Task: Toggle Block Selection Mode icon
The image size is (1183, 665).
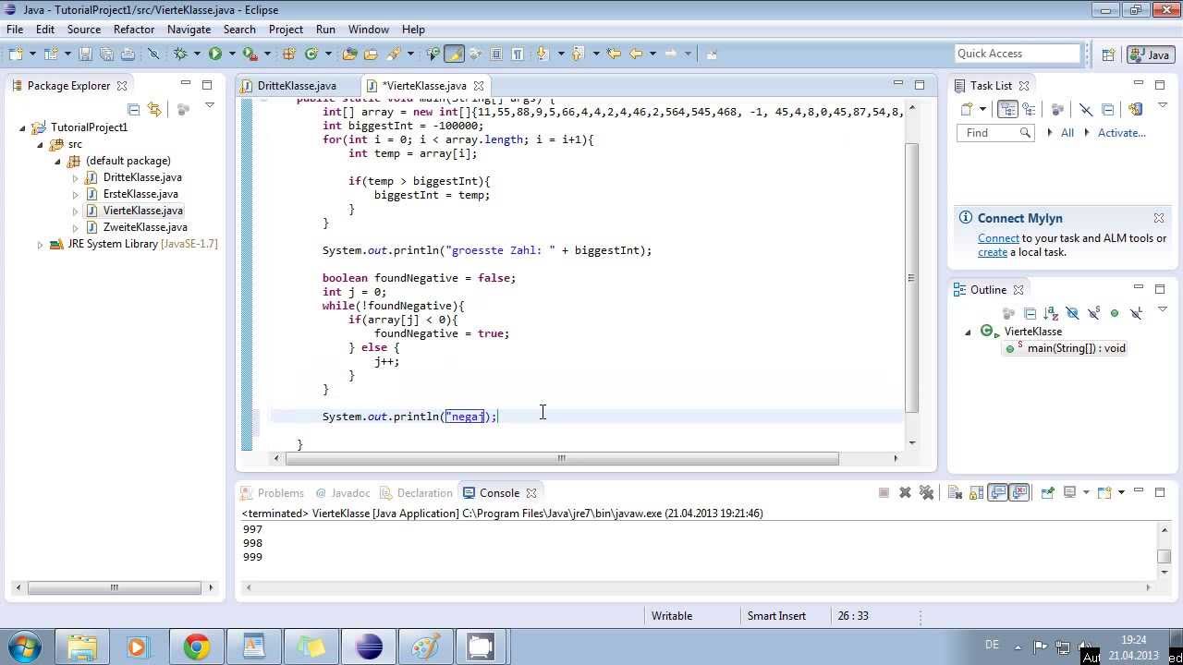Action: pos(496,54)
